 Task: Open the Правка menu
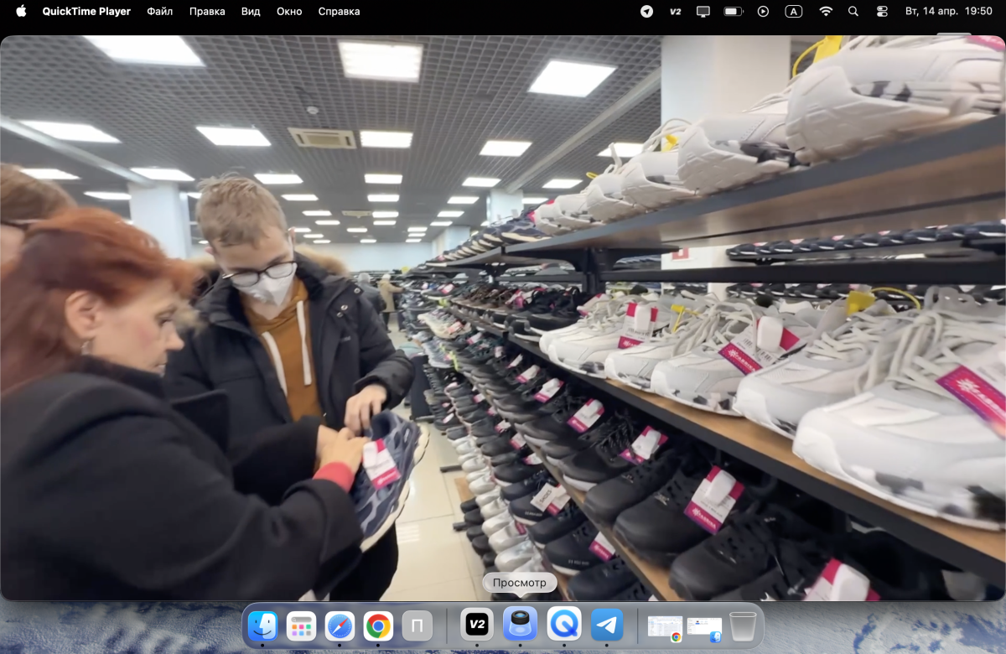pyautogui.click(x=207, y=12)
